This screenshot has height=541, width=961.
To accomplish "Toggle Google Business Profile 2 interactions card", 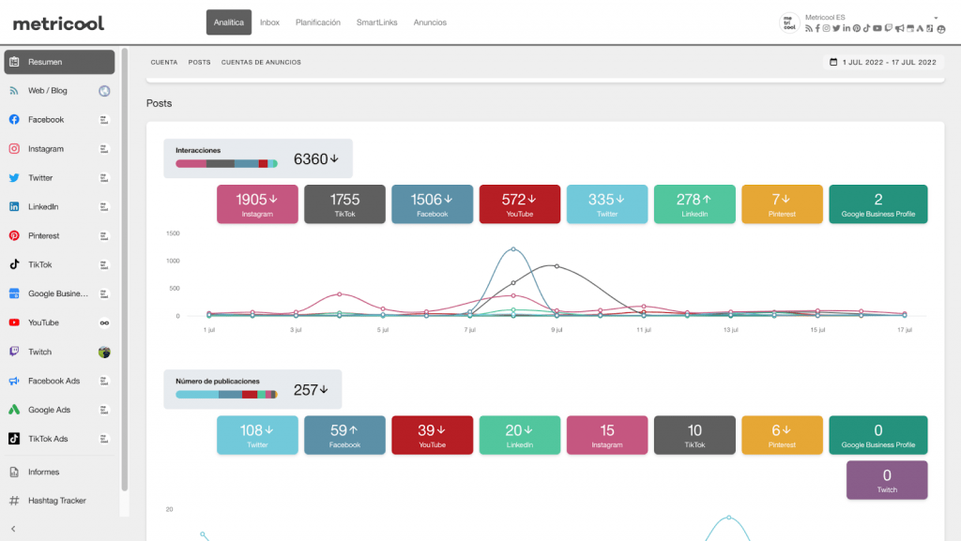I will 878,204.
